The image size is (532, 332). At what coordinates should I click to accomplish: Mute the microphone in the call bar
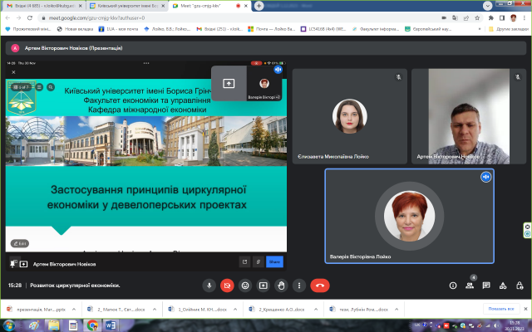(x=208, y=285)
